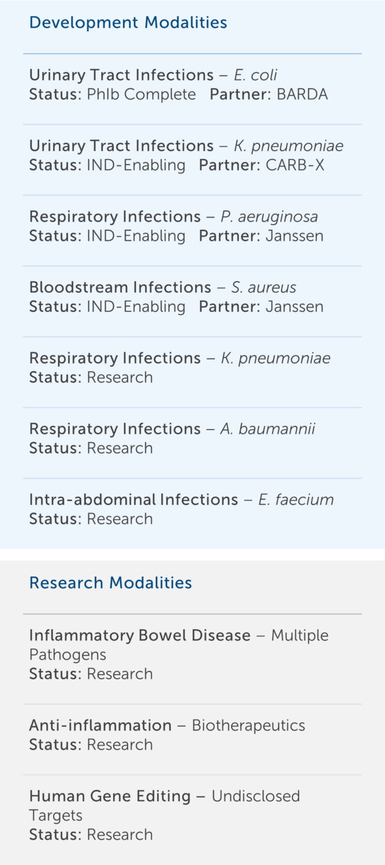Click the CARB-X partner name
This screenshot has width=385, height=865.
[295, 165]
